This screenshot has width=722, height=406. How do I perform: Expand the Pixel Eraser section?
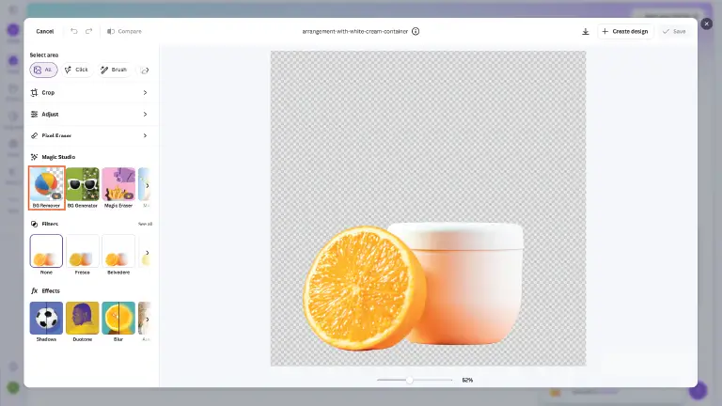point(89,135)
